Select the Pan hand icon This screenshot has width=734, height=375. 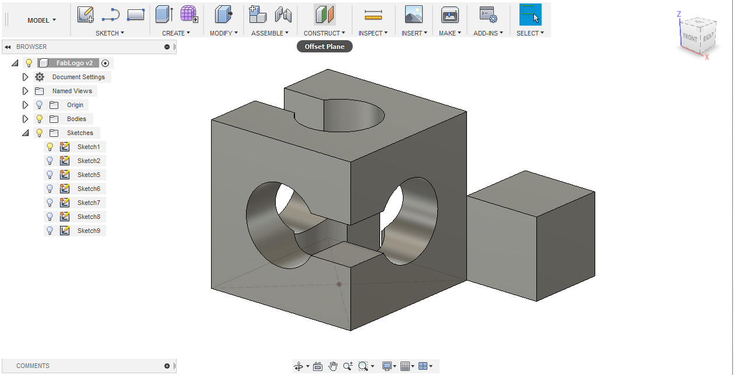coord(333,366)
